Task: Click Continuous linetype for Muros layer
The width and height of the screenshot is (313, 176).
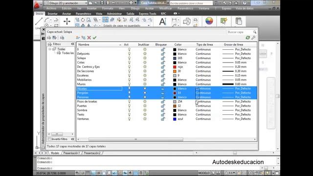Action: pos(203,84)
